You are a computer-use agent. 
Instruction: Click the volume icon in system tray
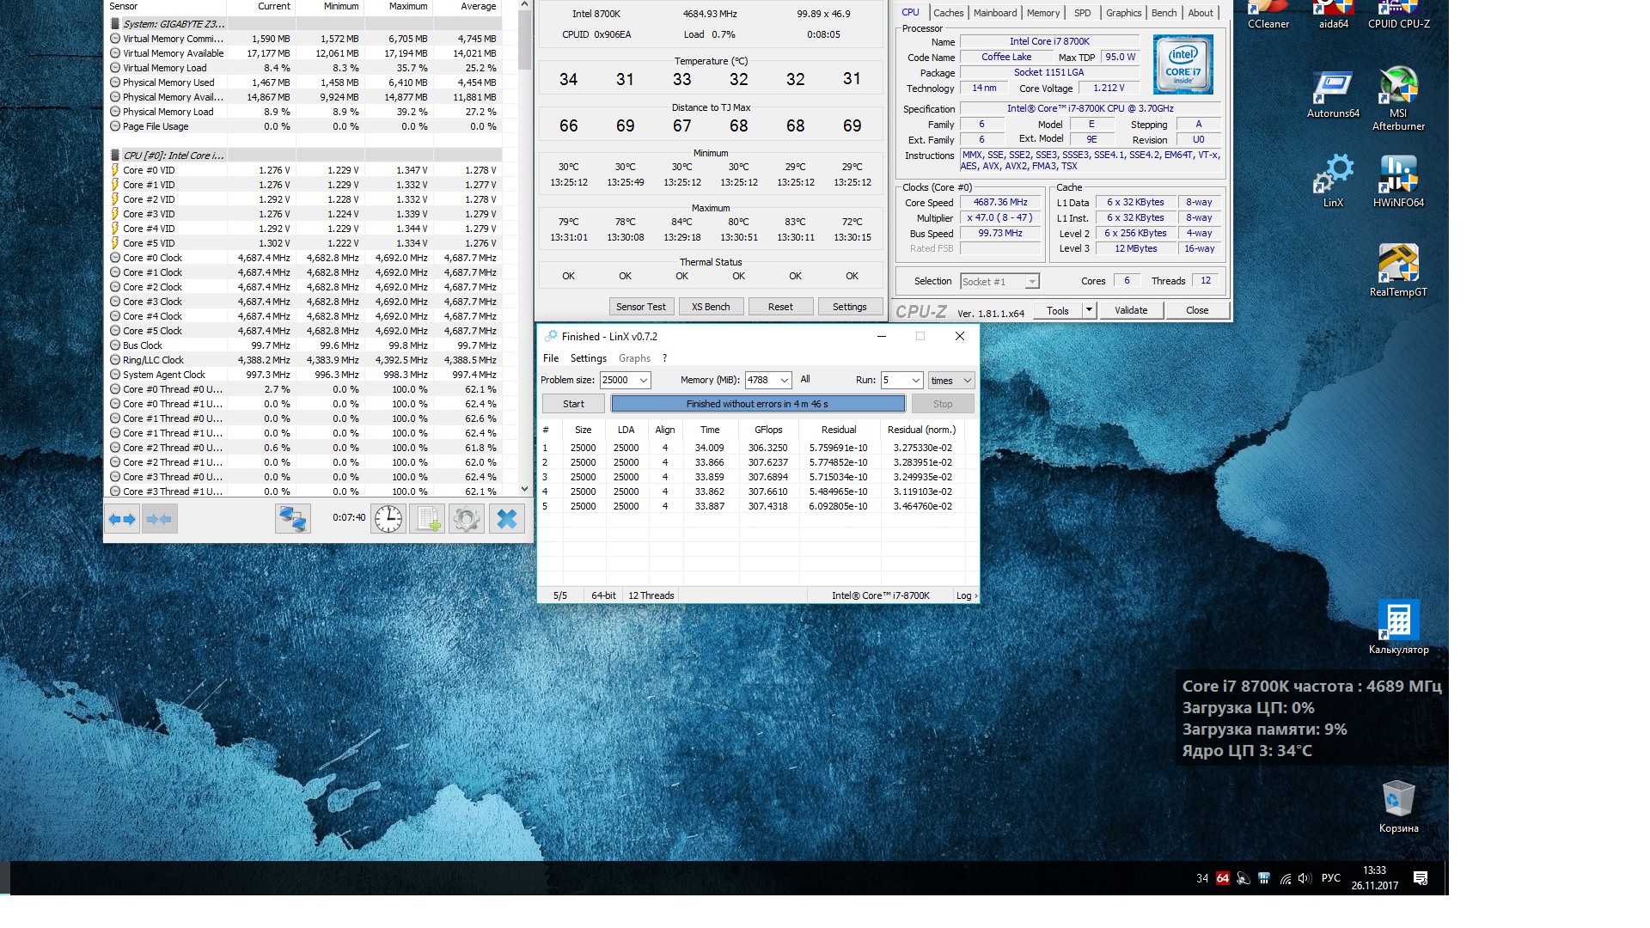(x=1305, y=878)
